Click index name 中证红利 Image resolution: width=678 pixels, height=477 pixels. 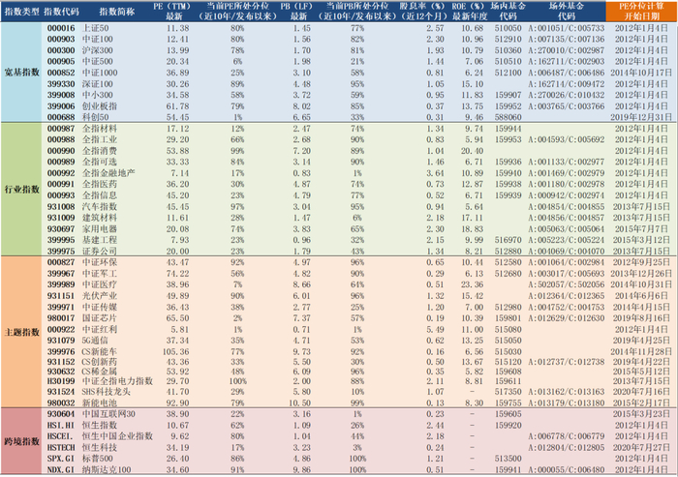(x=100, y=329)
